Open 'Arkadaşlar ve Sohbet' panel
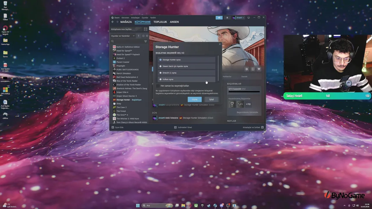Image resolution: width=372 pixels, height=209 pixels. tap(253, 127)
